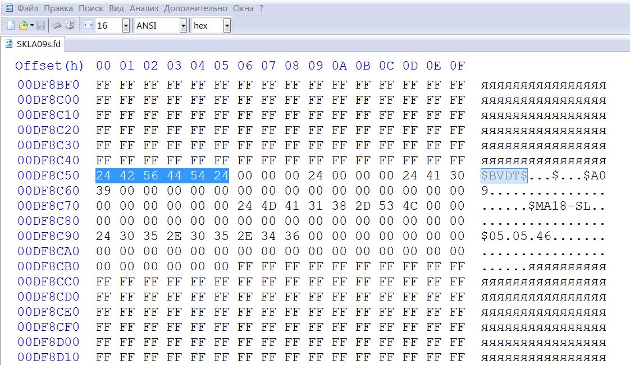This screenshot has height=365, width=630.
Task: Switch to the SKLA09s.fd tab
Action: point(33,44)
